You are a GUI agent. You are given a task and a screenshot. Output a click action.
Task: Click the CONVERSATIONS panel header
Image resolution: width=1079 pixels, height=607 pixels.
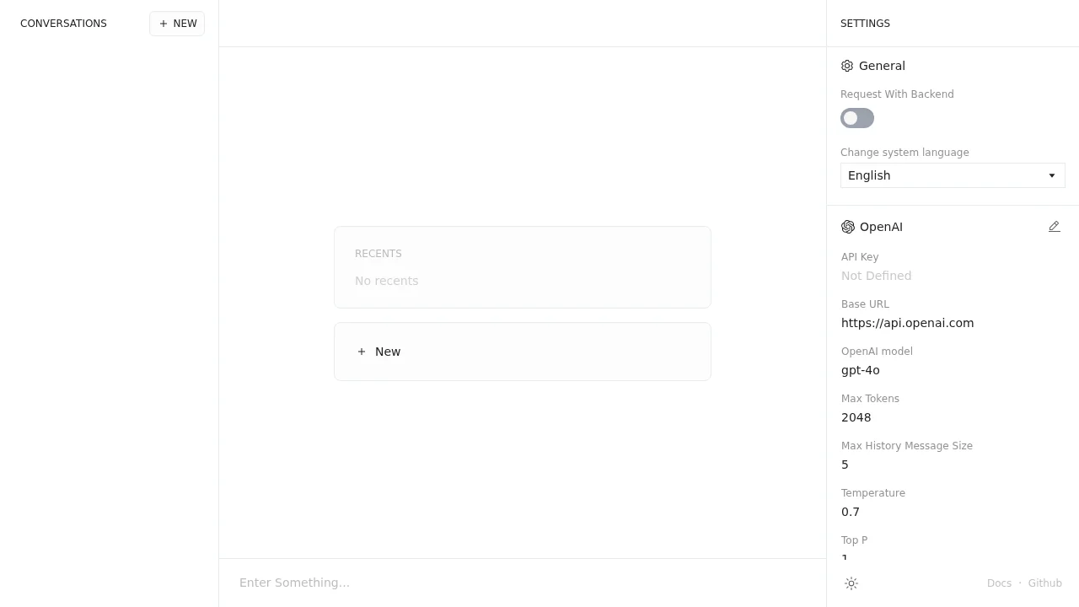pyautogui.click(x=63, y=24)
